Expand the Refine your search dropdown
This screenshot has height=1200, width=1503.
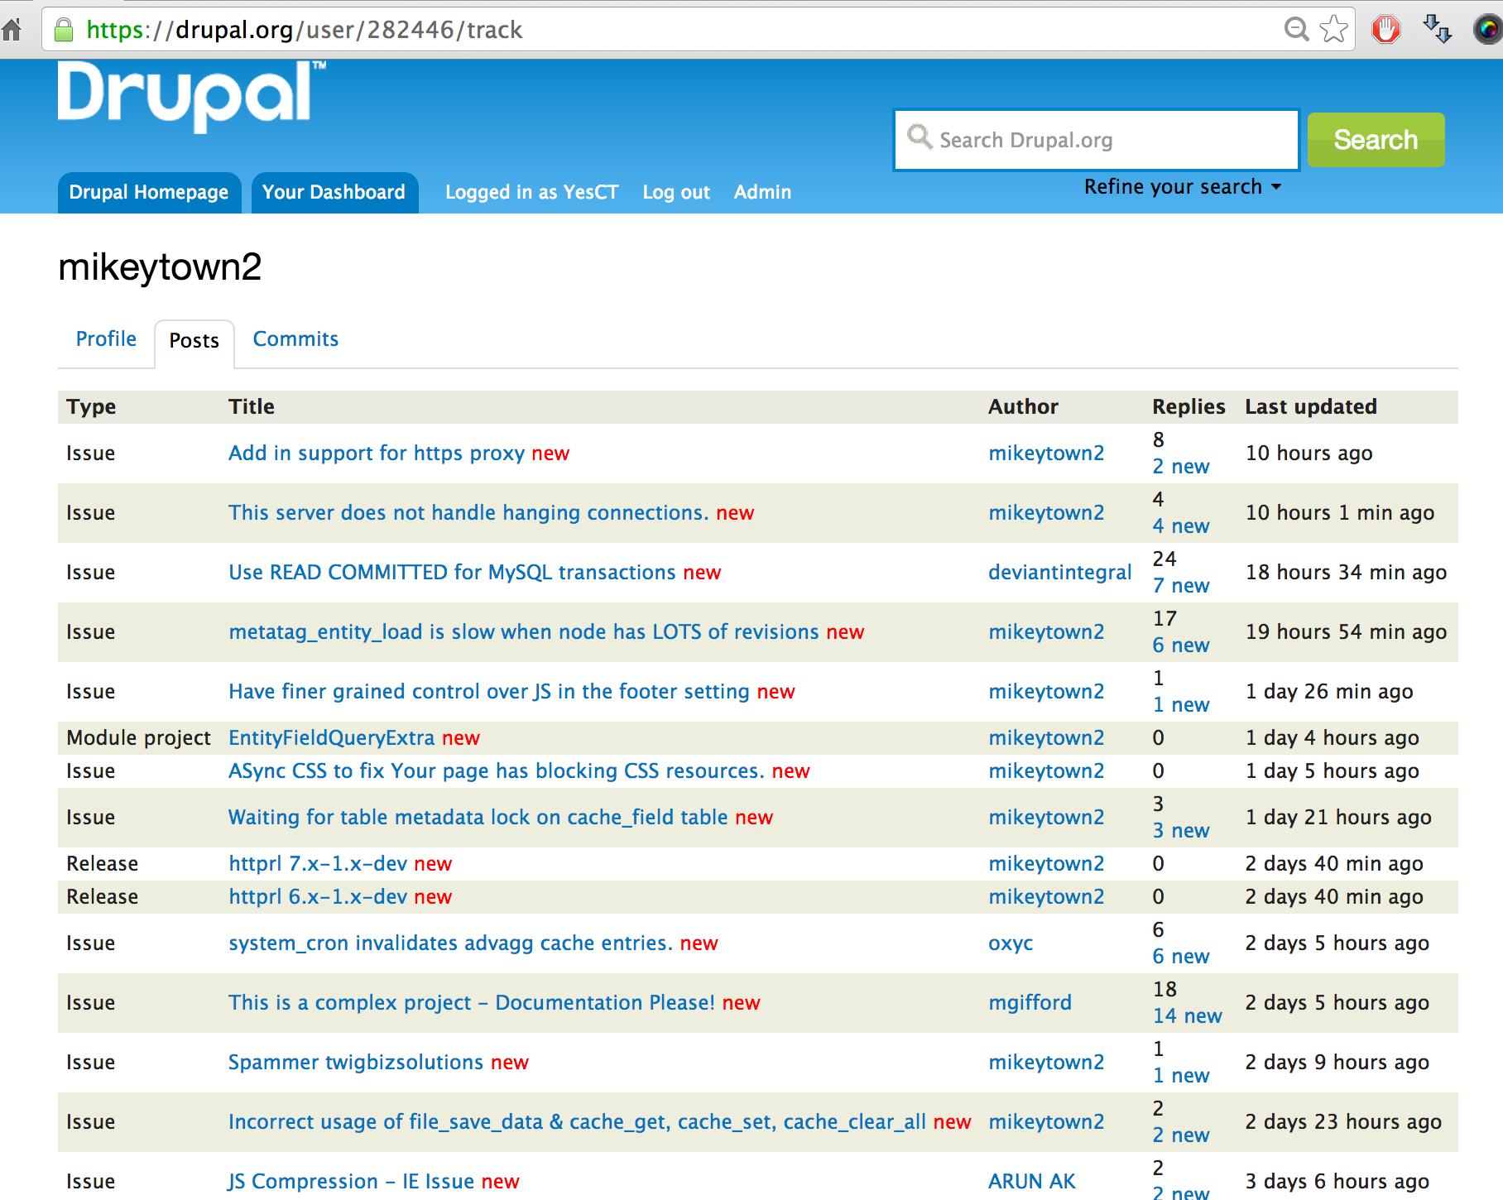[x=1183, y=187]
